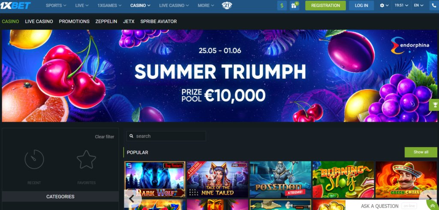The height and width of the screenshot is (210, 439).
Task: Click the Log In button
Action: pyautogui.click(x=361, y=5)
